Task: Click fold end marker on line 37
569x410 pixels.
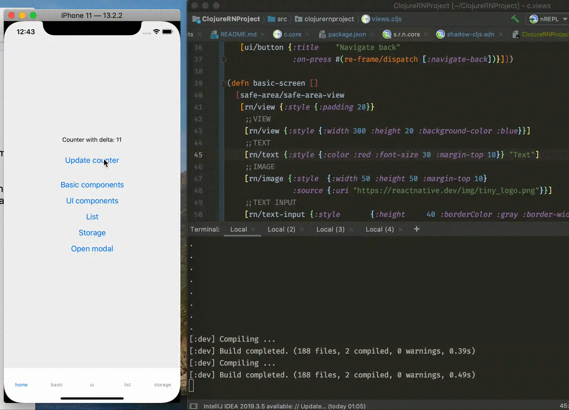Action: point(224,59)
